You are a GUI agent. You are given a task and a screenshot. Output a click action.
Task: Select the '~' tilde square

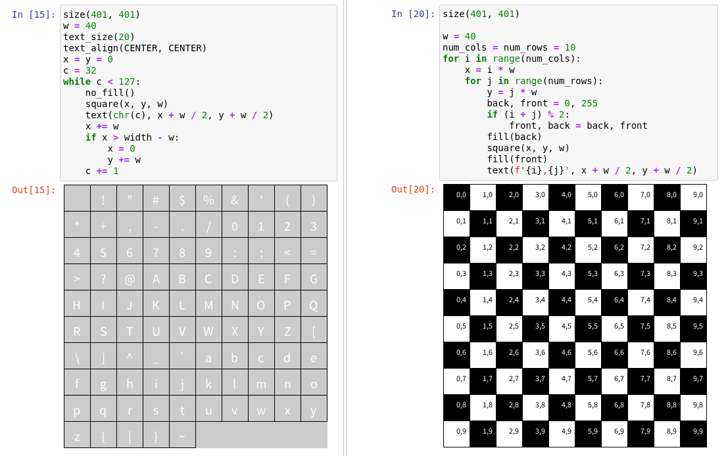click(x=182, y=435)
